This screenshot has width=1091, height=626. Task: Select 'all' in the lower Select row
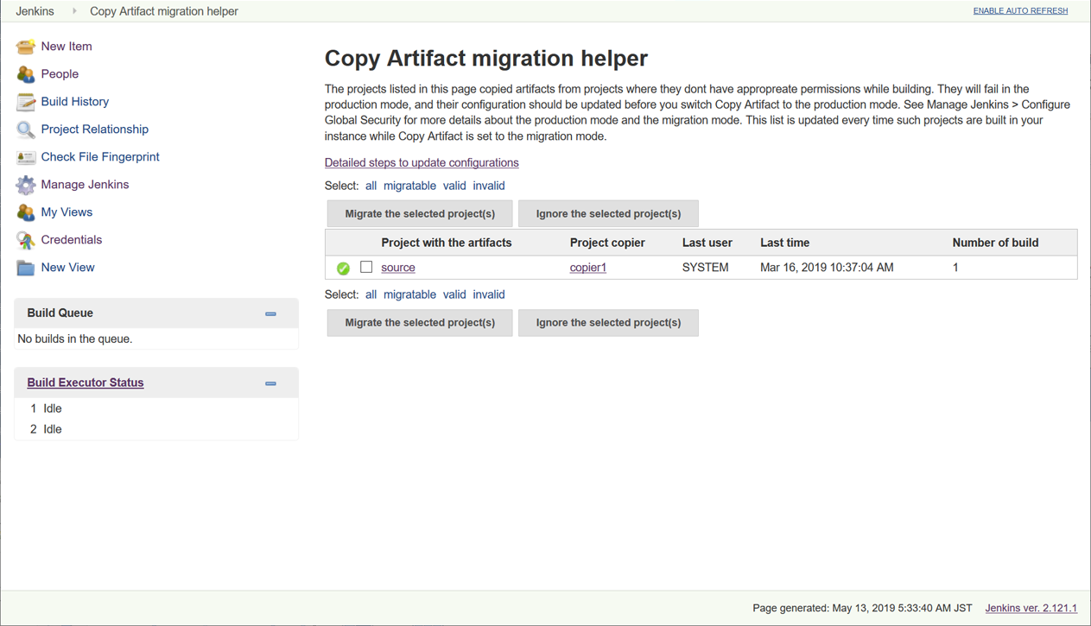point(371,294)
